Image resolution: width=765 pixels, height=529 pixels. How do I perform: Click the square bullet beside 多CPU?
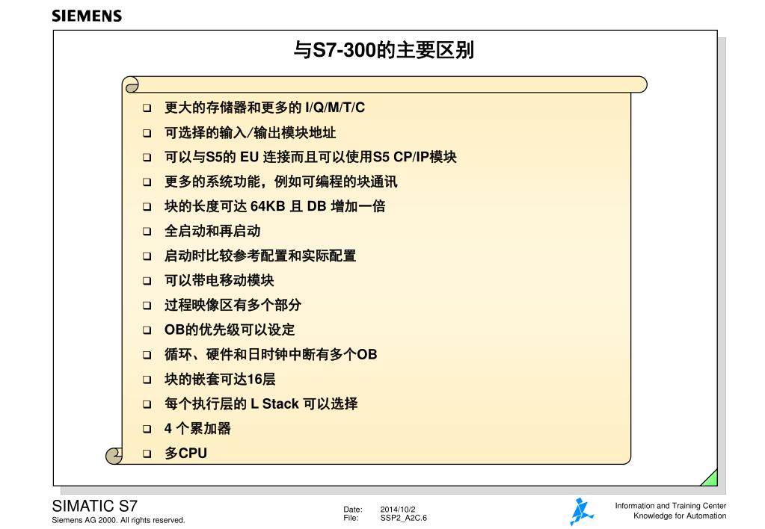click(147, 454)
